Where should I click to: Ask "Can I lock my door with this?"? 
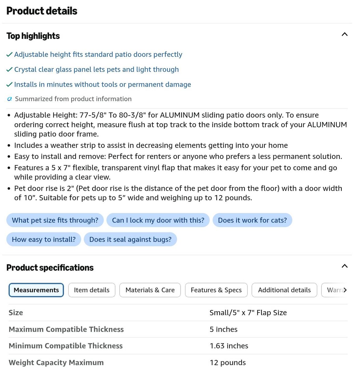pyautogui.click(x=158, y=220)
